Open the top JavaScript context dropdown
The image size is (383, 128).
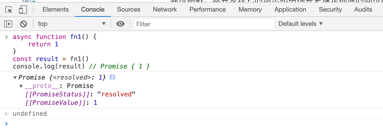click(71, 24)
